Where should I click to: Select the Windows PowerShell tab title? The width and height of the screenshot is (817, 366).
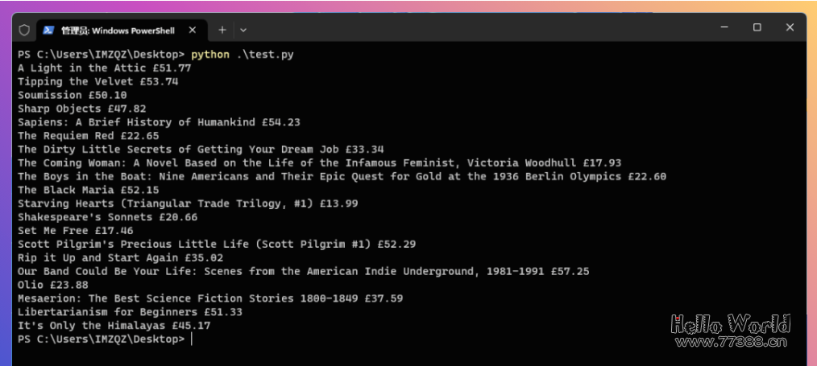(x=117, y=31)
